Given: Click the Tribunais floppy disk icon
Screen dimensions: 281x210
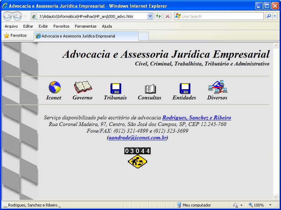Looking at the screenshot, I should click(x=116, y=88).
